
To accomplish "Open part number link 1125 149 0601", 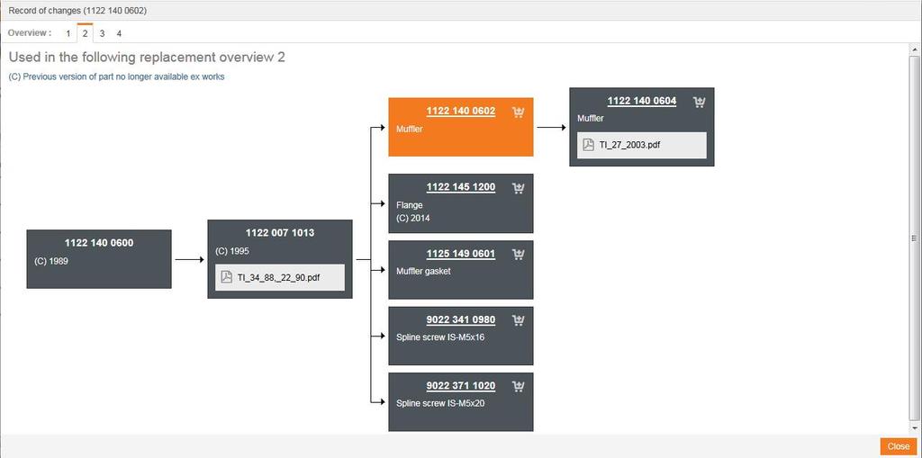I will pos(460,254).
